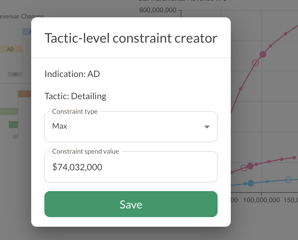
Task: Select the Max constraint type field
Action: [x=131, y=127]
